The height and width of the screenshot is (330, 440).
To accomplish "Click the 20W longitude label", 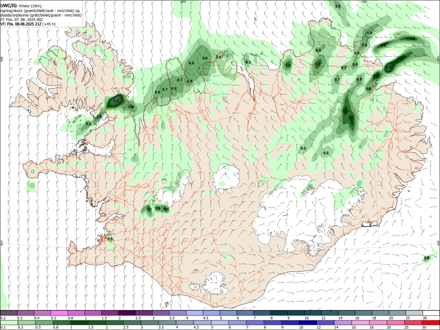I will click(183, 2).
